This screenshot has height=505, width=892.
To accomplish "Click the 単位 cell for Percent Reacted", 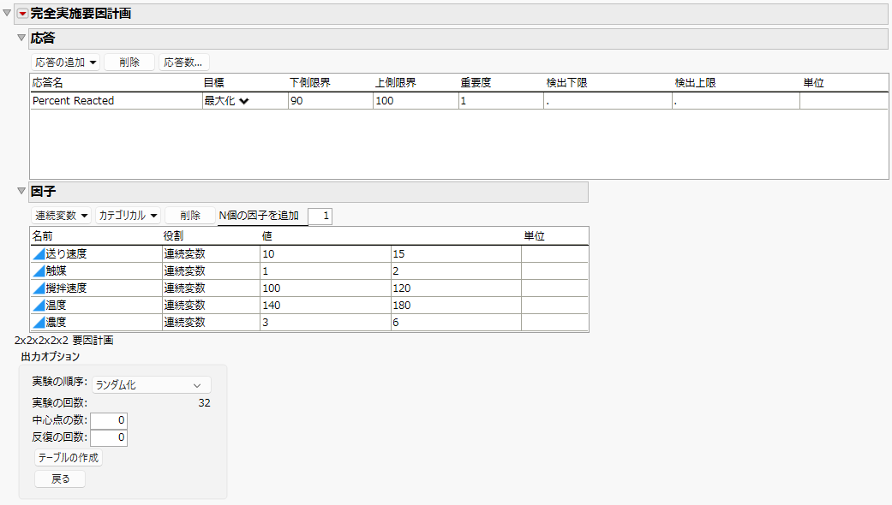I will coord(844,100).
